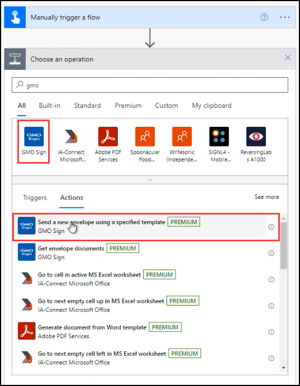Switch to the Custom tab
Viewport: 300px width, 386px height.
click(166, 106)
